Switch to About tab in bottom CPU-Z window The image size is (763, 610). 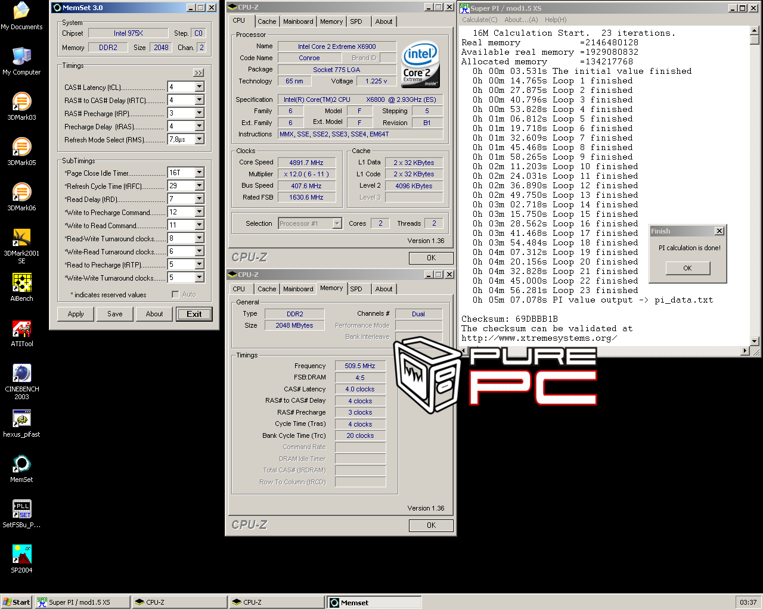point(384,289)
